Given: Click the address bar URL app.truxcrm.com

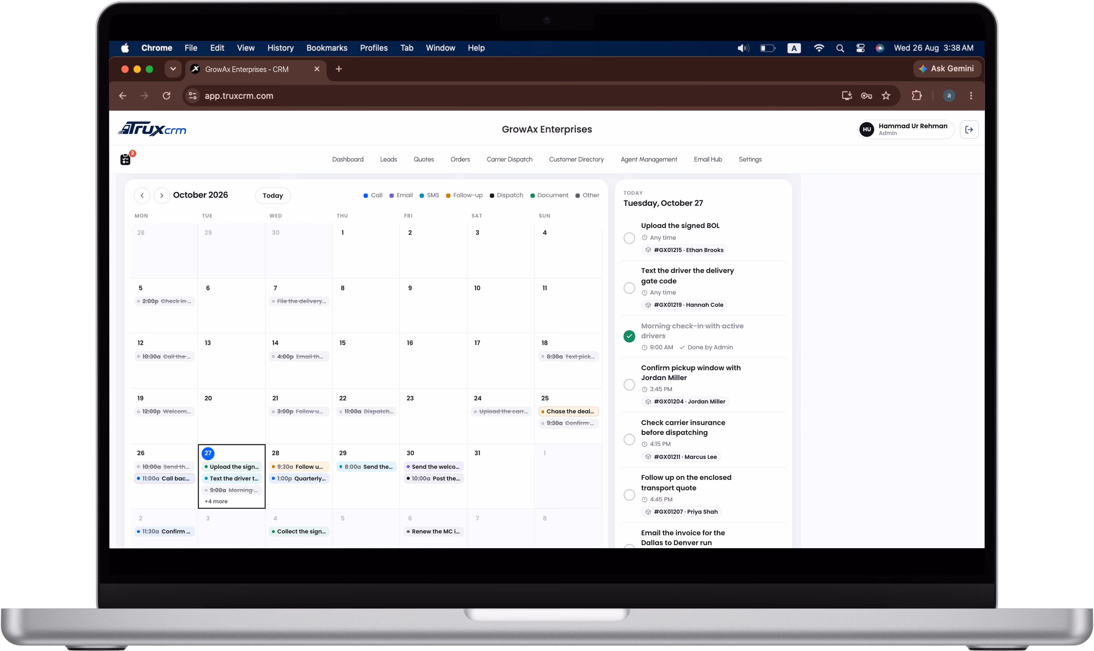Looking at the screenshot, I should point(239,96).
